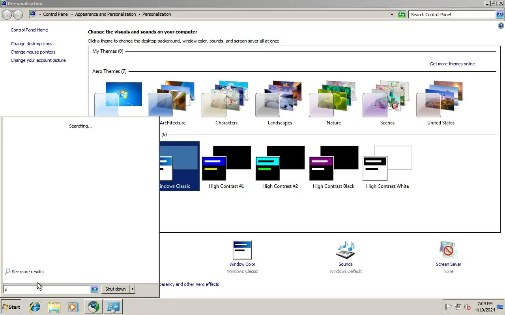Click the Search Control Panel field
505x315 pixels.
pyautogui.click(x=452, y=15)
